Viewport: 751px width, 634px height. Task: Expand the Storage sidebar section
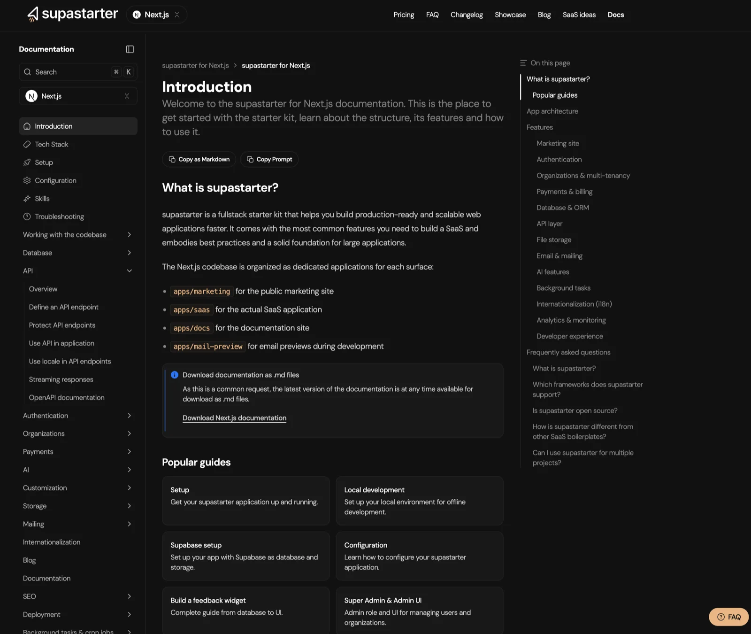[78, 506]
